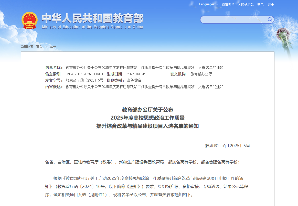Image resolution: width=298 pixels, height=206 pixels.
Task: Click the 登录 login link
Action: [260, 4]
